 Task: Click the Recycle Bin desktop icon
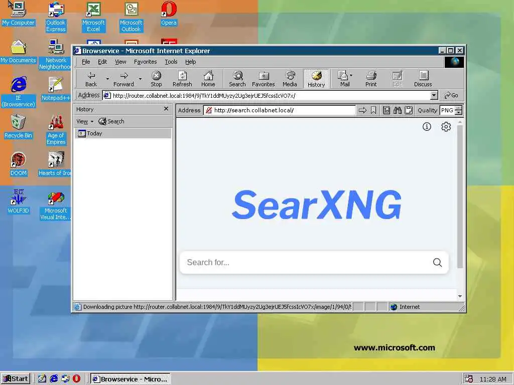tap(18, 126)
